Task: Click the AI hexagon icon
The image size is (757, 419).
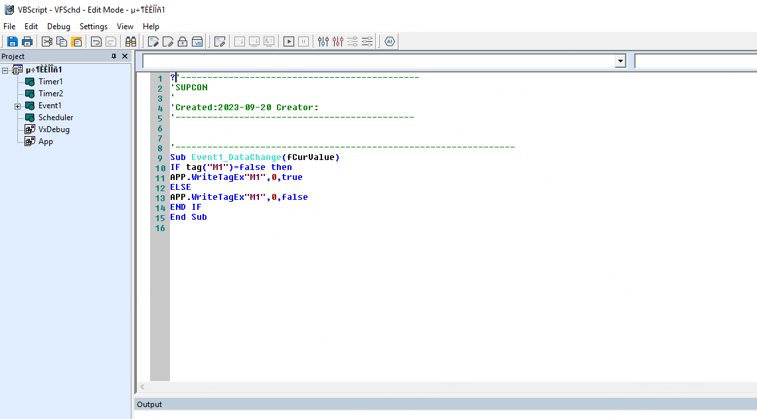Action: click(390, 42)
